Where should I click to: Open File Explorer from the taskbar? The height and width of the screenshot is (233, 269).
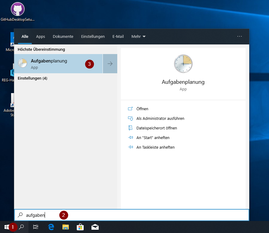pos(66,227)
